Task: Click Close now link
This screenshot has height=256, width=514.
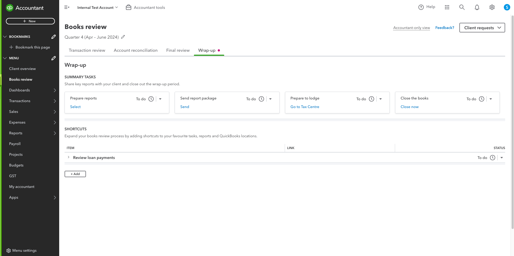Action: pyautogui.click(x=410, y=107)
